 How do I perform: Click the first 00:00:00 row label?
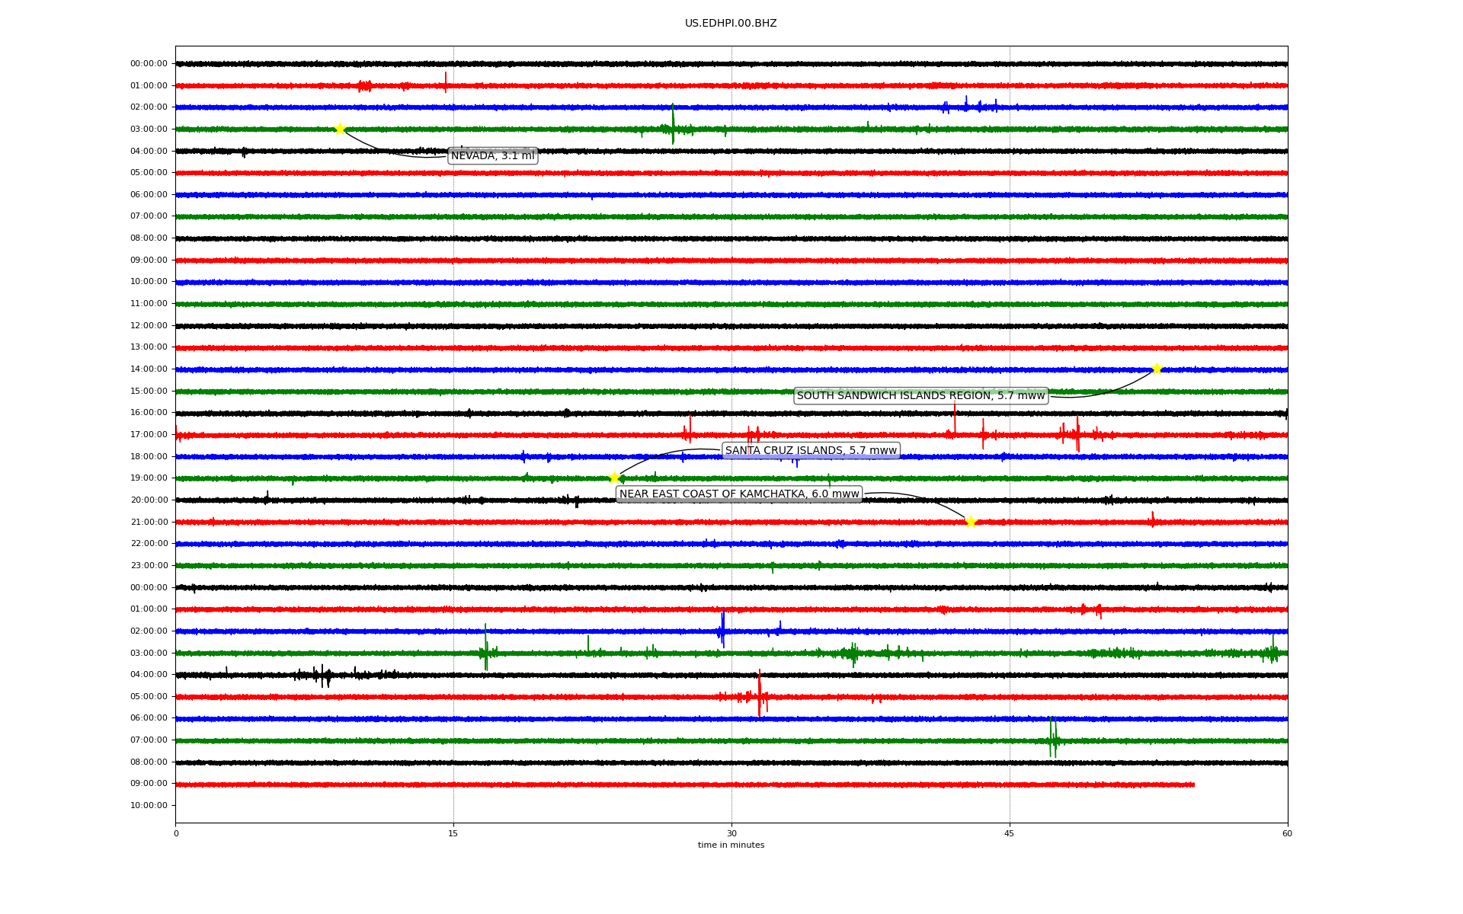click(149, 64)
